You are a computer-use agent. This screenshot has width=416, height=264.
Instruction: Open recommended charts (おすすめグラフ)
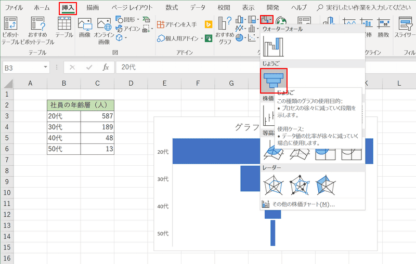tap(225, 31)
